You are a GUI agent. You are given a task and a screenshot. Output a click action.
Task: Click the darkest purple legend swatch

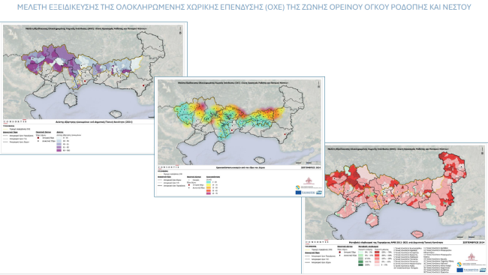(x=59, y=151)
